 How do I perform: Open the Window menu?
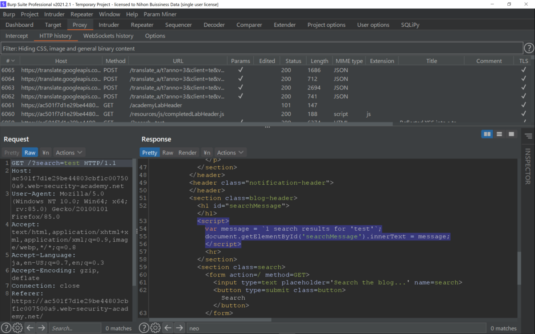coord(109,14)
